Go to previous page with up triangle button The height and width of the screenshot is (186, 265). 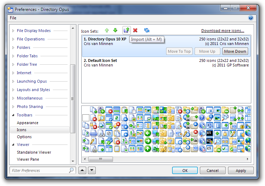click(x=82, y=170)
